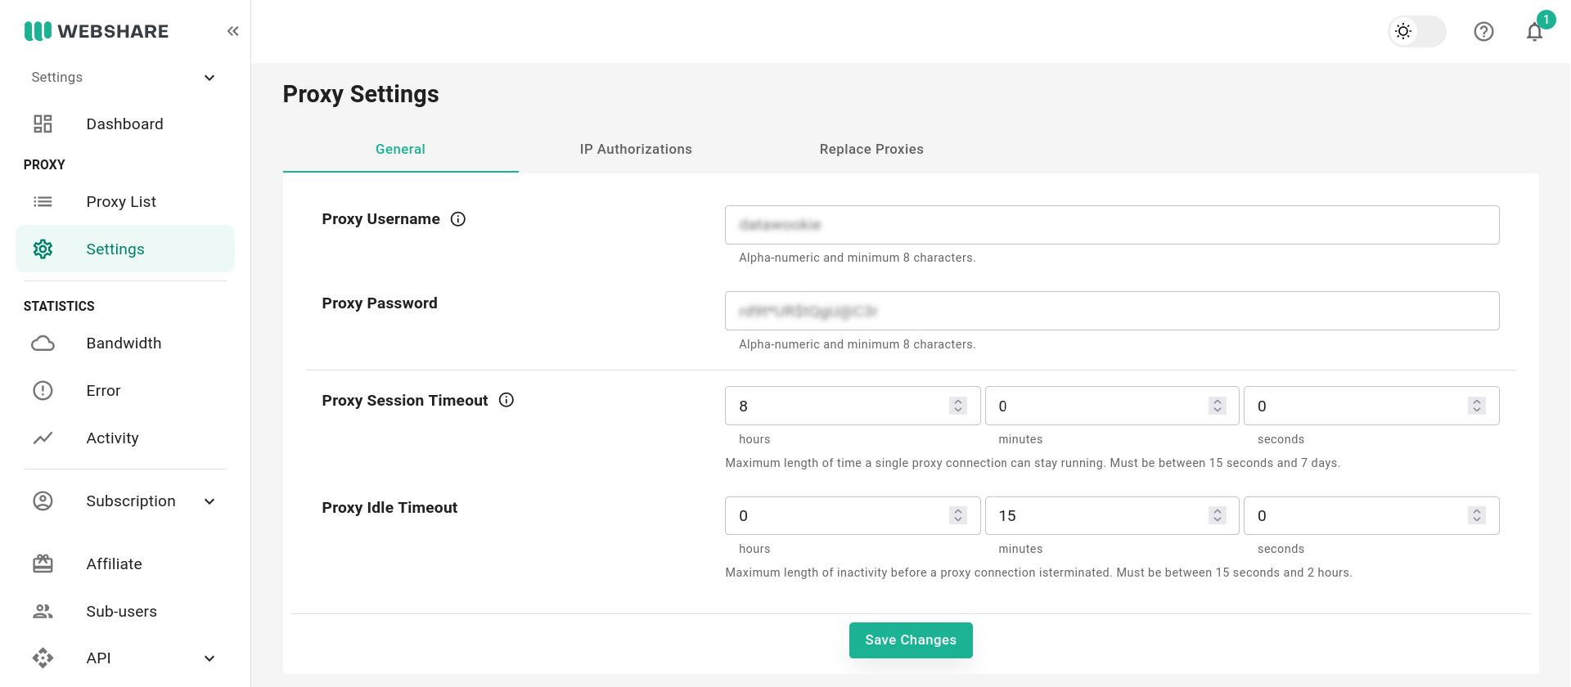Open Bandwidth statistics cloud icon

point(43,343)
